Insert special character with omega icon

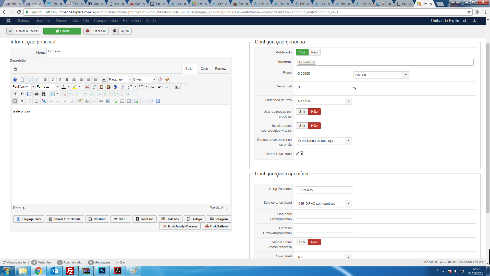pyautogui.click(x=177, y=87)
